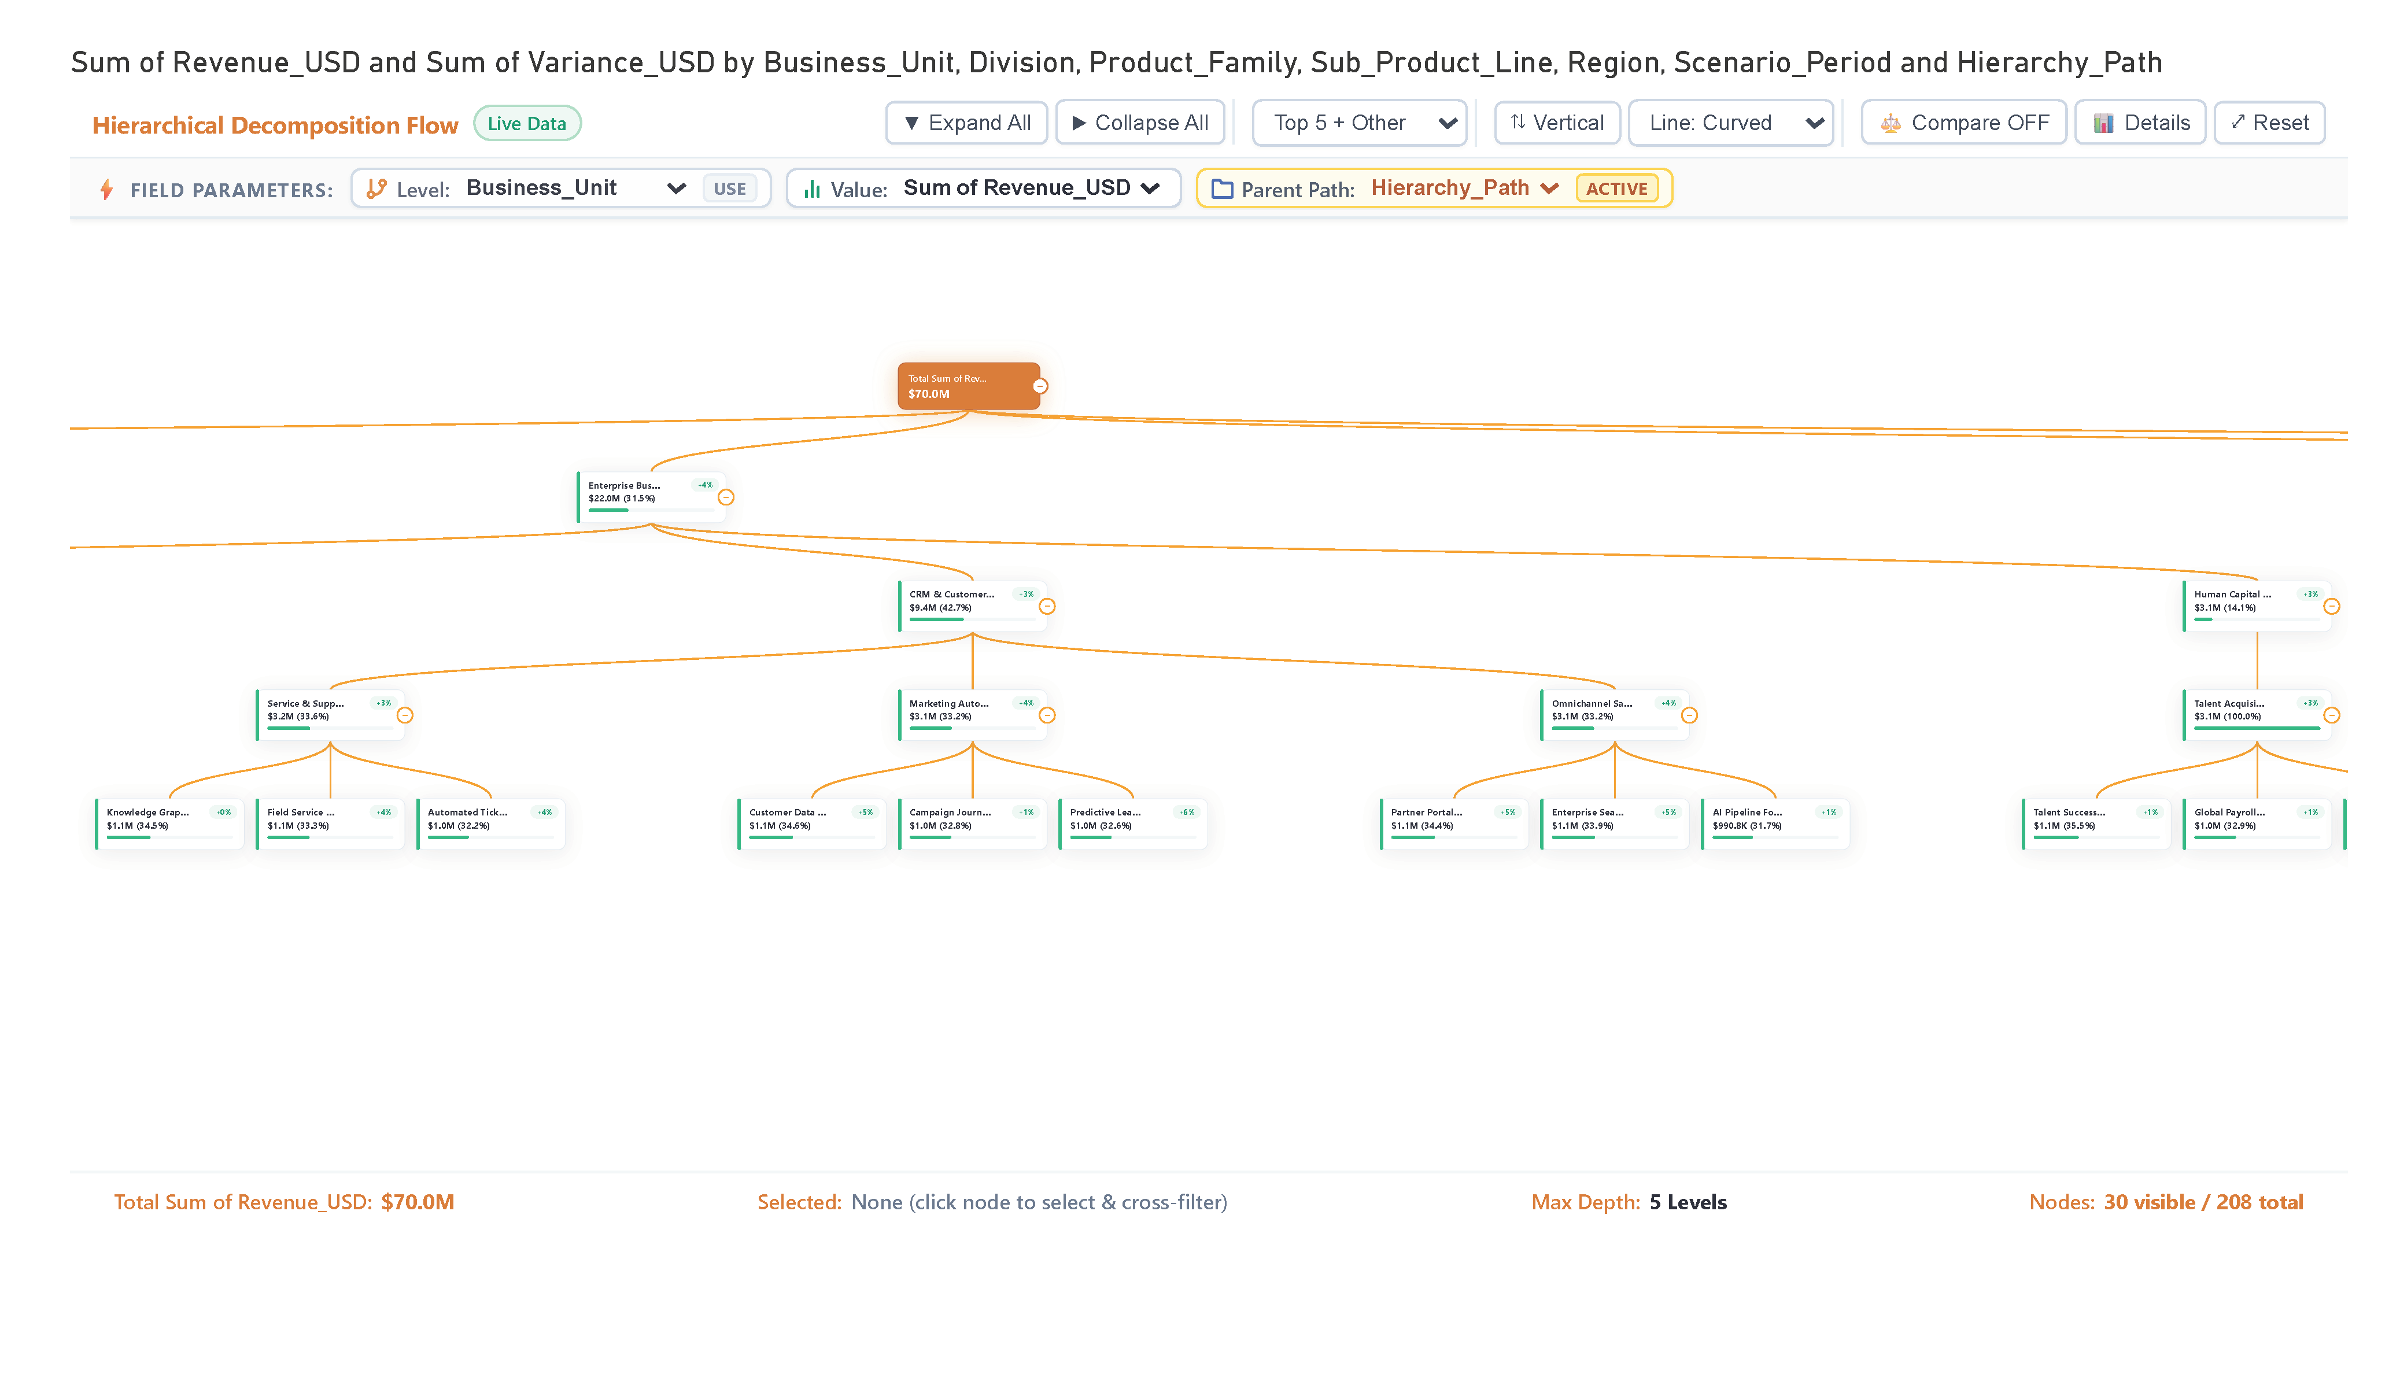Switch layout with the Vertical button

[1557, 123]
